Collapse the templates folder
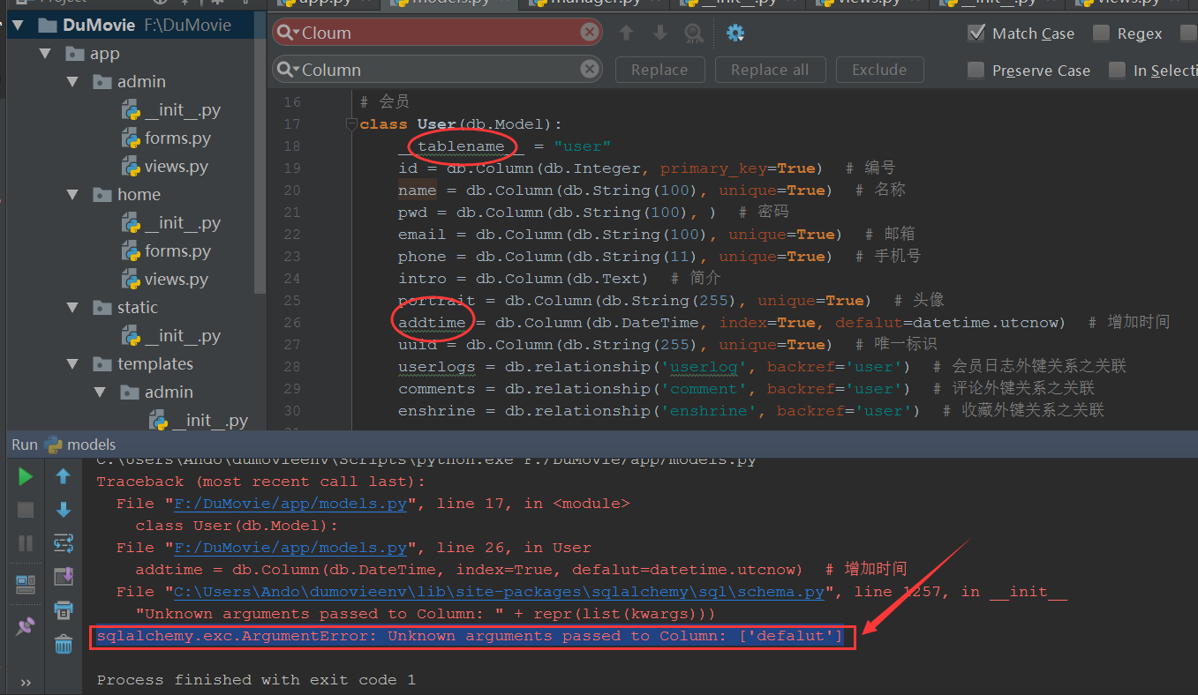Image resolution: width=1198 pixels, height=695 pixels. point(74,363)
